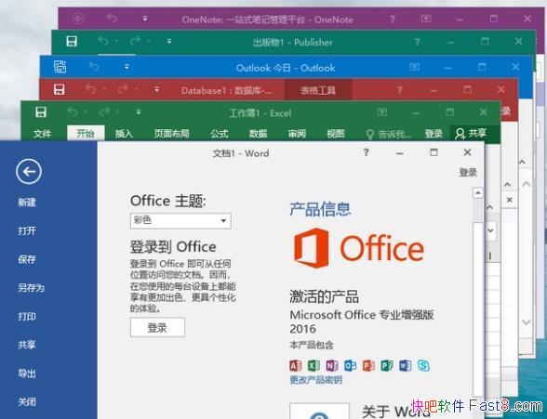Open Outlook ribbon display options icon
547x419 pixels.
coord(414,66)
